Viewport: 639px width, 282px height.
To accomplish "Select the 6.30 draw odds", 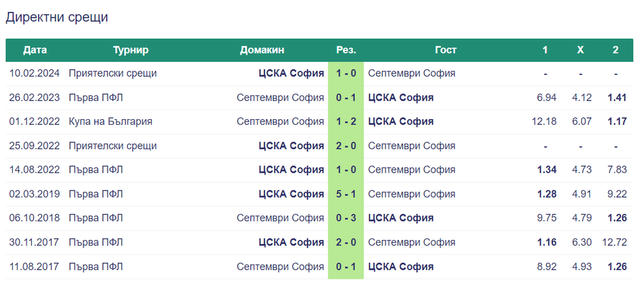I will pos(582,243).
